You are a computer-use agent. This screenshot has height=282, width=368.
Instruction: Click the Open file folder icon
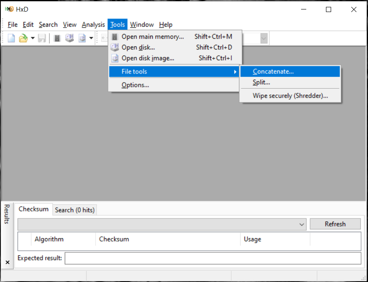[x=23, y=38]
